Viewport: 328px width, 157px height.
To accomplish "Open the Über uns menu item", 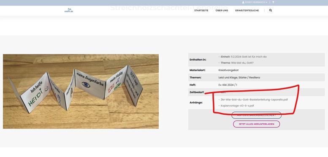I will [222, 11].
